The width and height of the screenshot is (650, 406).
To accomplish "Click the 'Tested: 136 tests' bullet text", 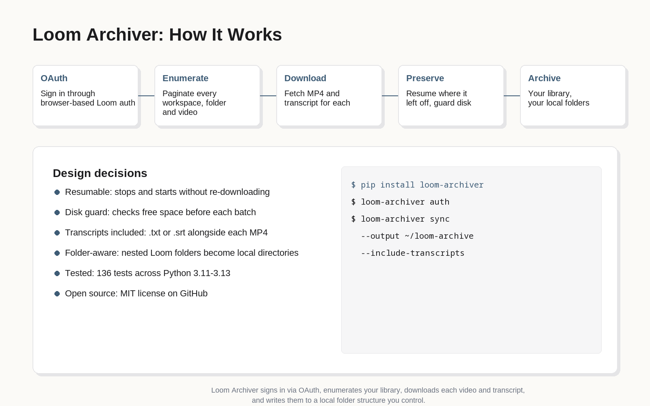I will [x=147, y=273].
